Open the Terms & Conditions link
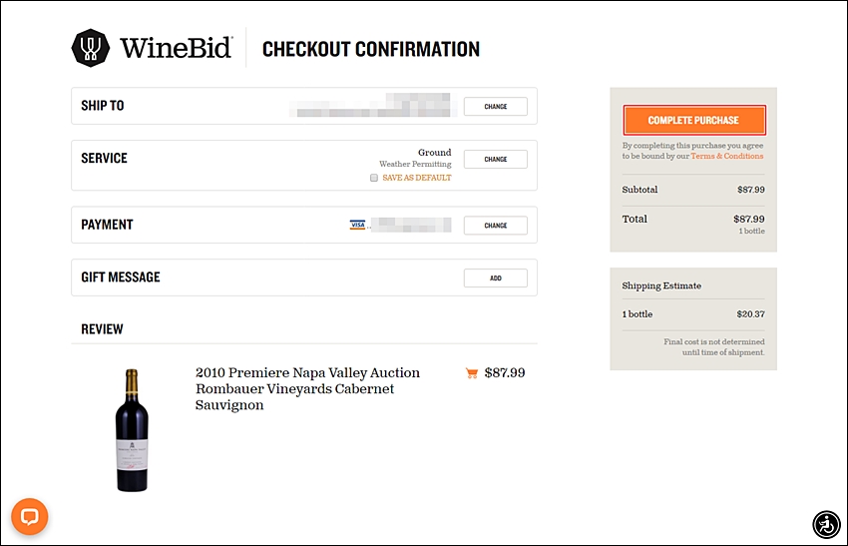Viewport: 848px width, 546px height. tap(727, 156)
